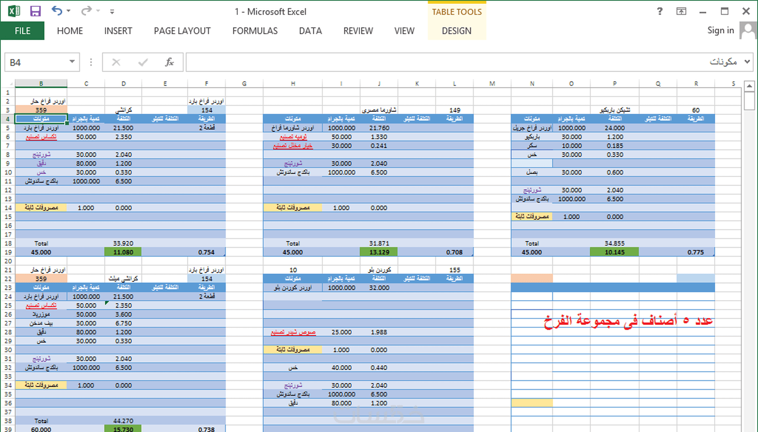Screen dimensions: 758x432
Task: Select the cell showing 25.000
Action: (x=342, y=332)
